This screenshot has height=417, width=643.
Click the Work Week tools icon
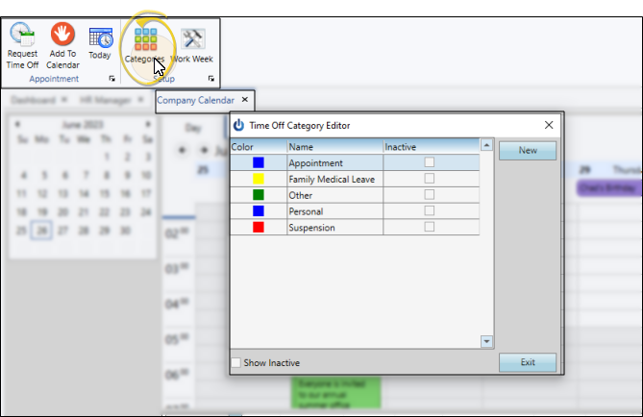(x=192, y=39)
